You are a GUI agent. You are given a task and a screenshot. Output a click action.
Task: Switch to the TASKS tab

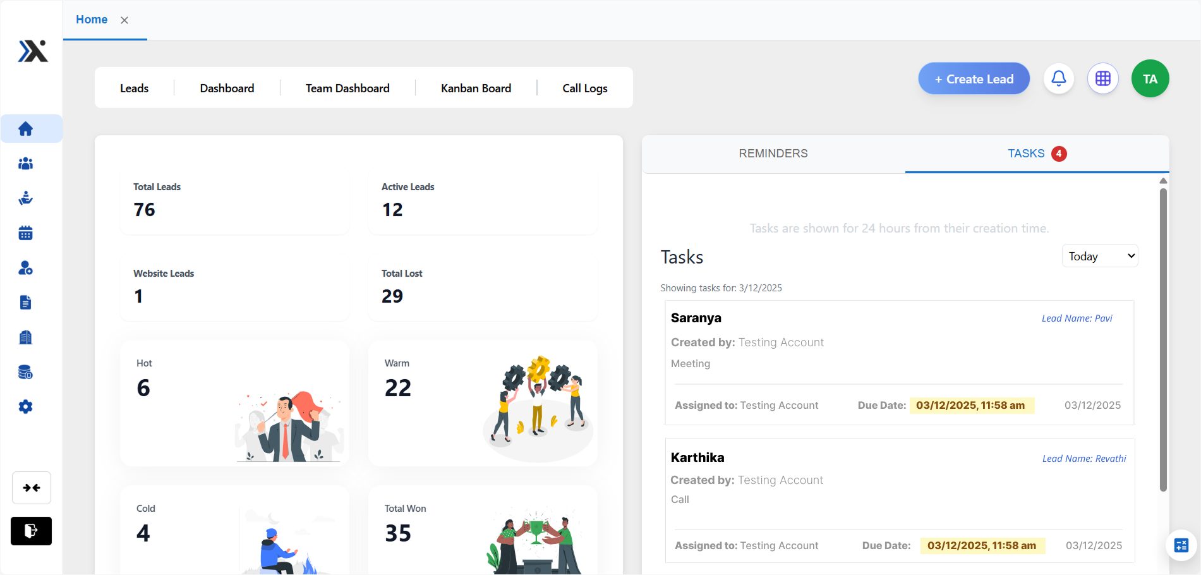[x=1037, y=154]
